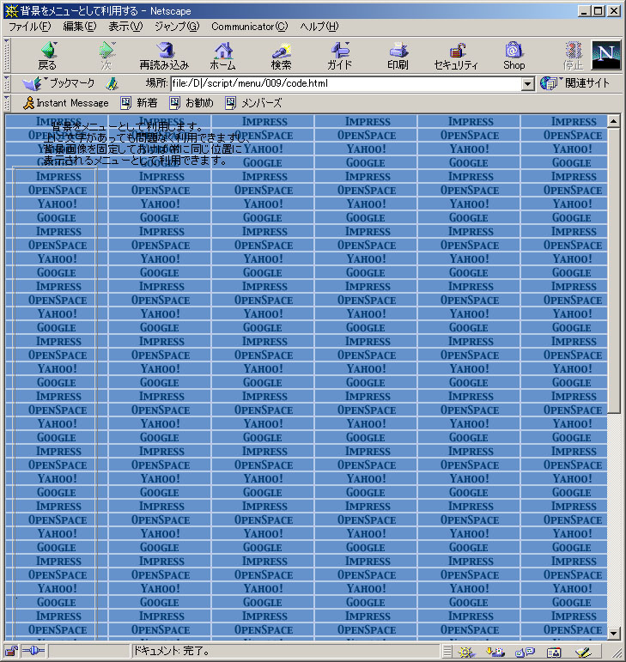Open Newsgroups from the component bar

tap(525, 652)
